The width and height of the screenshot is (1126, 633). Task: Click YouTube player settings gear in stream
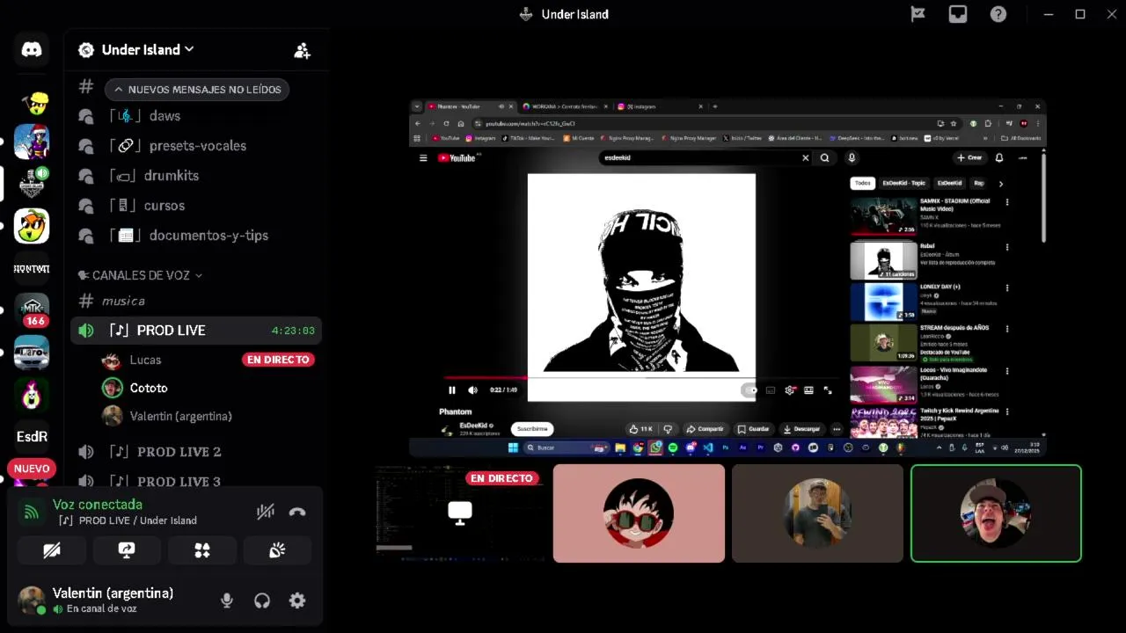(x=790, y=390)
